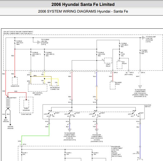
Task: Select the FUSE 3 15A label
Action: click(x=96, y=153)
